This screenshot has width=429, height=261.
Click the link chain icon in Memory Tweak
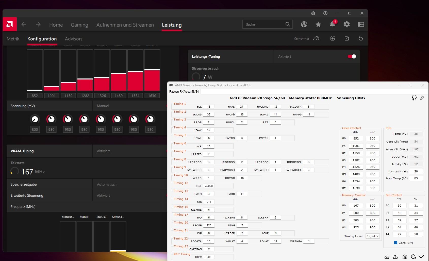(422, 98)
